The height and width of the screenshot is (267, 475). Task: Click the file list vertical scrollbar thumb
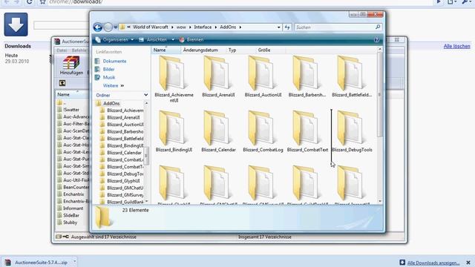point(379,94)
